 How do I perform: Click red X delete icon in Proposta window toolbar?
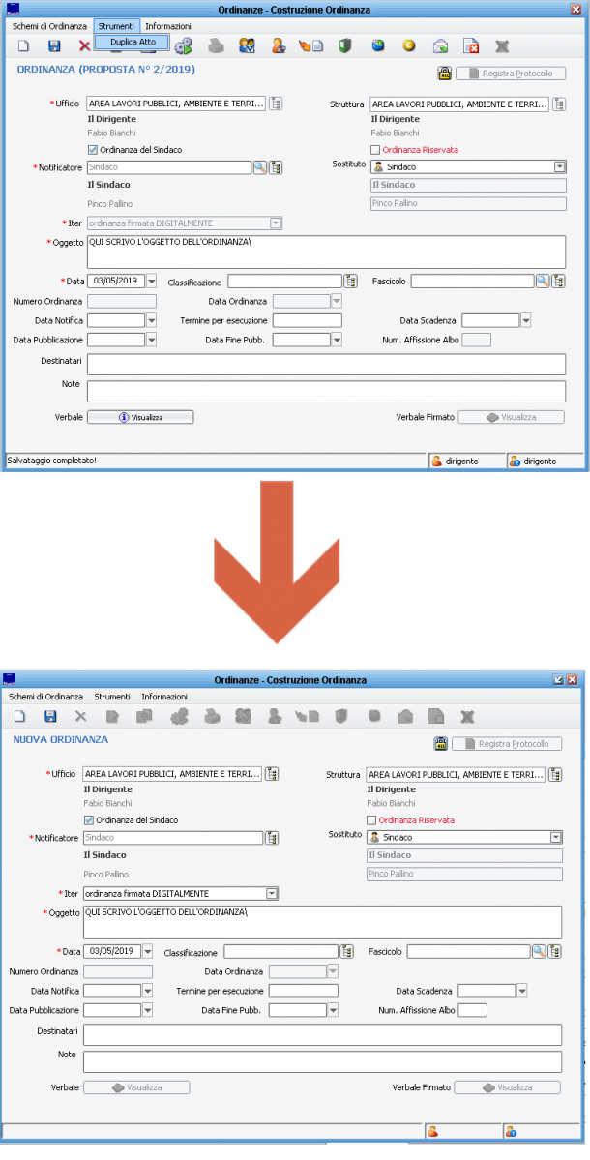84,45
